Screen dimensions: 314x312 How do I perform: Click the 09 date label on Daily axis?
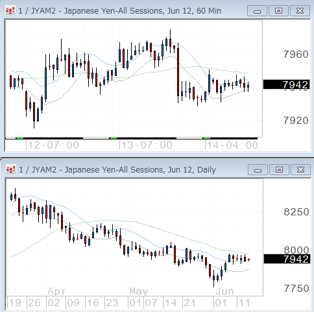pyautogui.click(x=73, y=303)
